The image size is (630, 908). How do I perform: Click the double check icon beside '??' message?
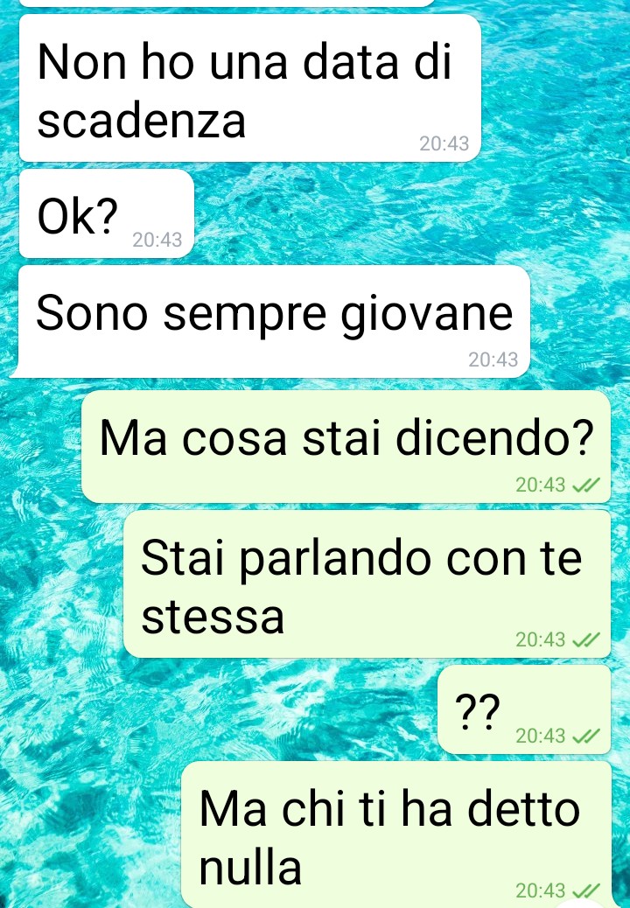pos(584,736)
